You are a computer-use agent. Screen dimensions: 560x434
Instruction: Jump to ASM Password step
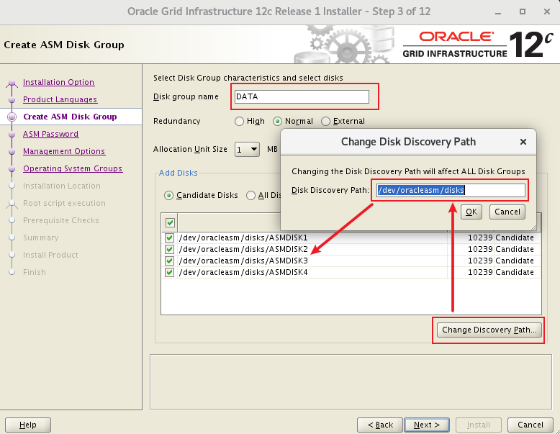pyautogui.click(x=50, y=134)
